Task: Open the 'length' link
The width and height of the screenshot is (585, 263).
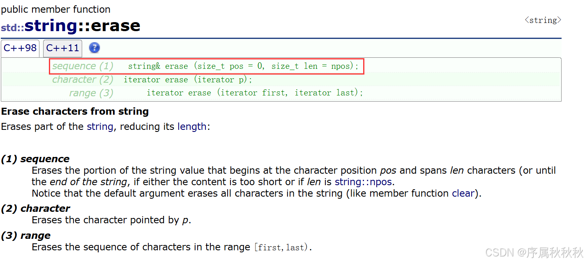Action: [192, 127]
